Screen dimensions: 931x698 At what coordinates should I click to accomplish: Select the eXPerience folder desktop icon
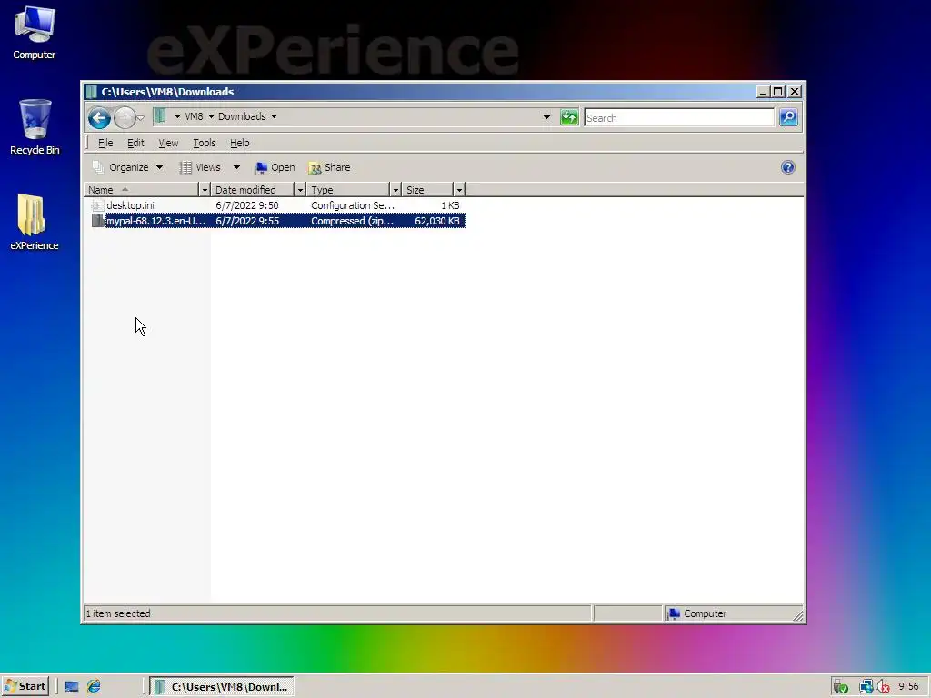pyautogui.click(x=34, y=223)
